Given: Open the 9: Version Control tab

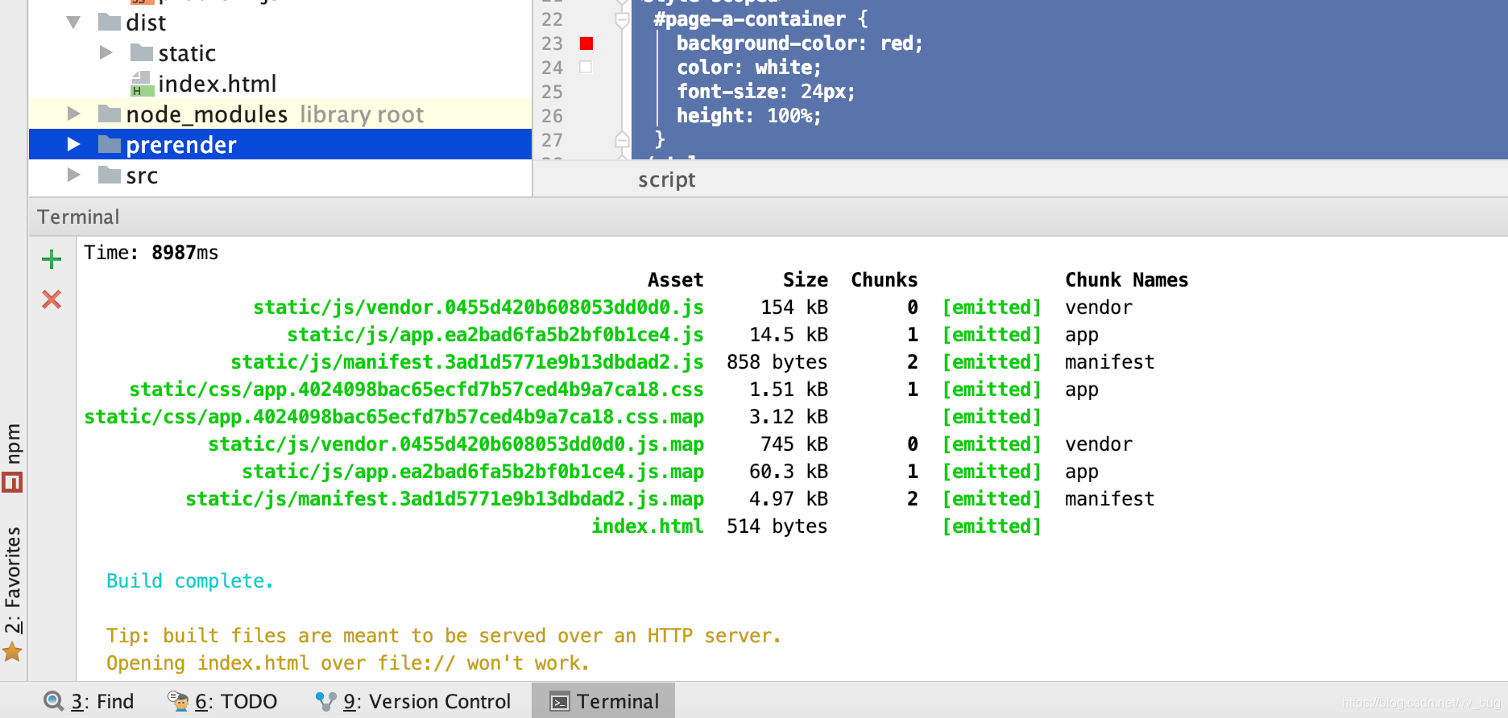Looking at the screenshot, I should click(x=412, y=701).
